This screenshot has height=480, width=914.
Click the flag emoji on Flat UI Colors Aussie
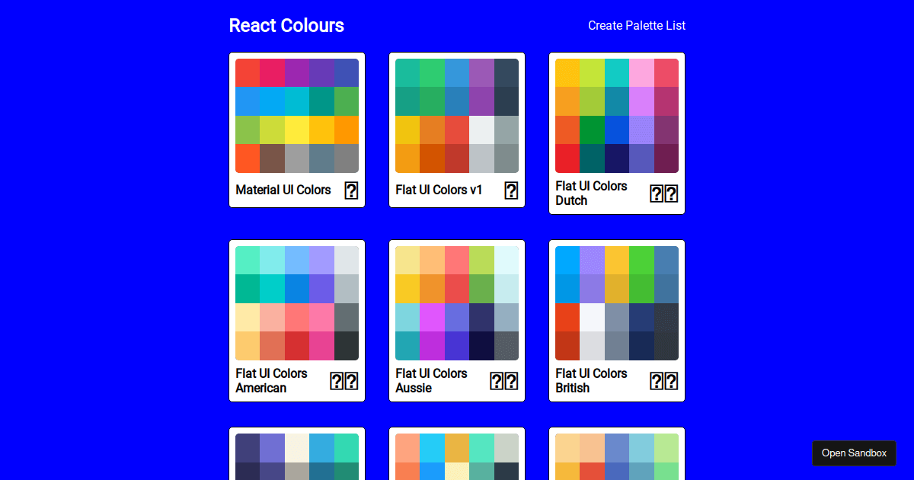click(503, 381)
